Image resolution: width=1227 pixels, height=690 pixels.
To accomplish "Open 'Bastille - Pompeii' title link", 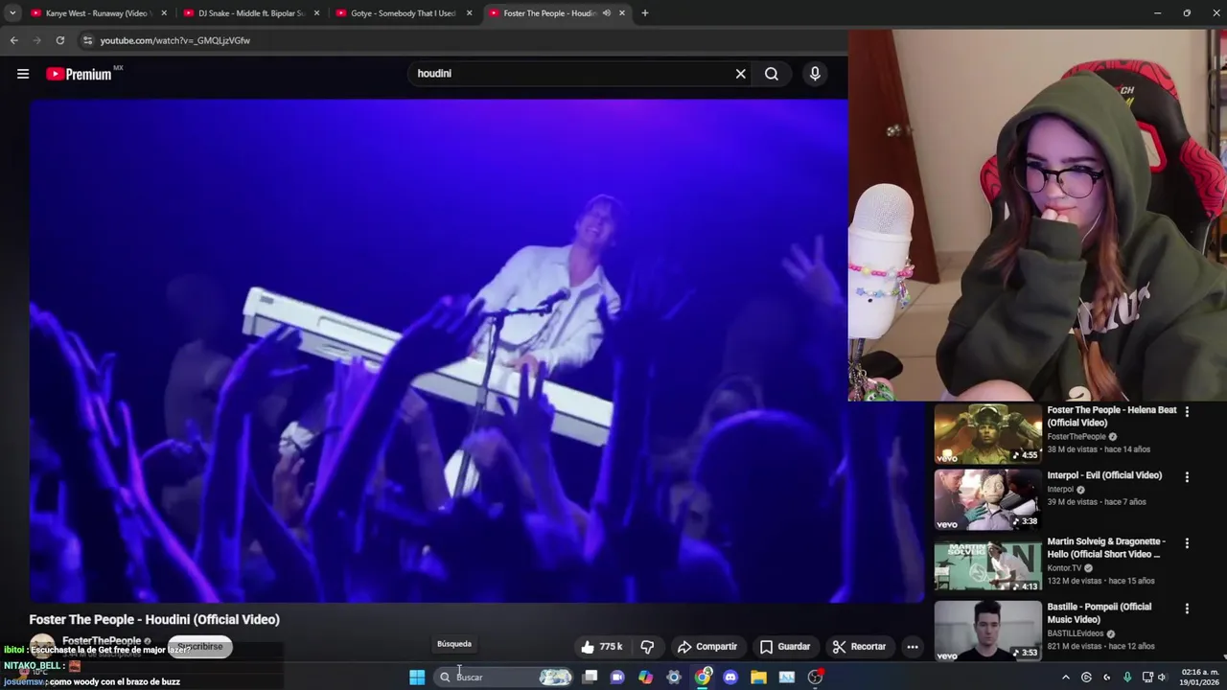I will (1099, 612).
